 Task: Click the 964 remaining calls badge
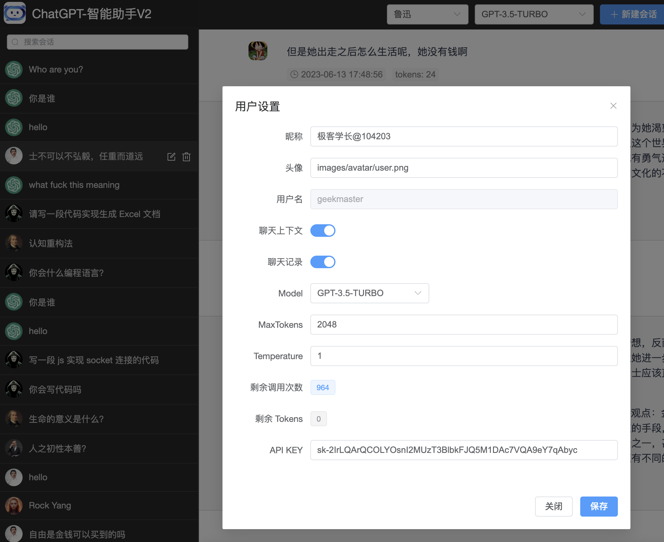[323, 387]
